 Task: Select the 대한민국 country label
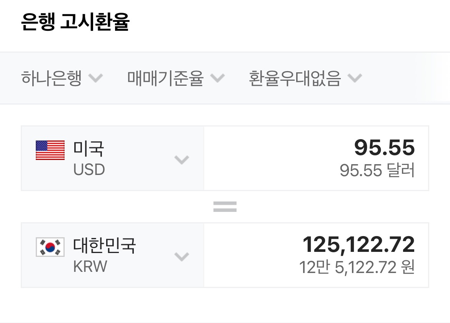point(105,245)
